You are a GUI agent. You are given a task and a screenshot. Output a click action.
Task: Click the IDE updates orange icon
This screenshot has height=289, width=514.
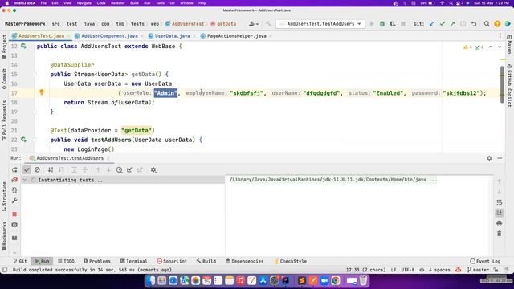497,24
